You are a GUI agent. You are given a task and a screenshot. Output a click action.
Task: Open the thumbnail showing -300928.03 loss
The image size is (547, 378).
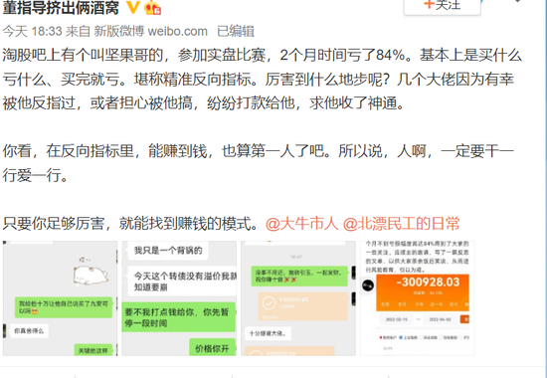[x=418, y=298]
